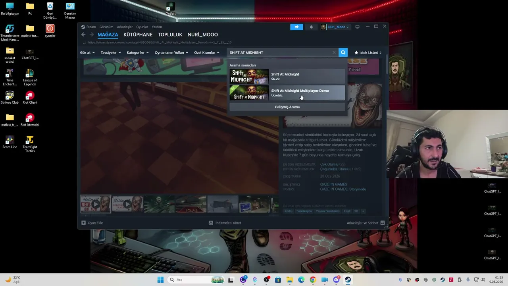The image size is (508, 286).
Task: Select the Strikers Club desktop icon
Action: pos(10,98)
